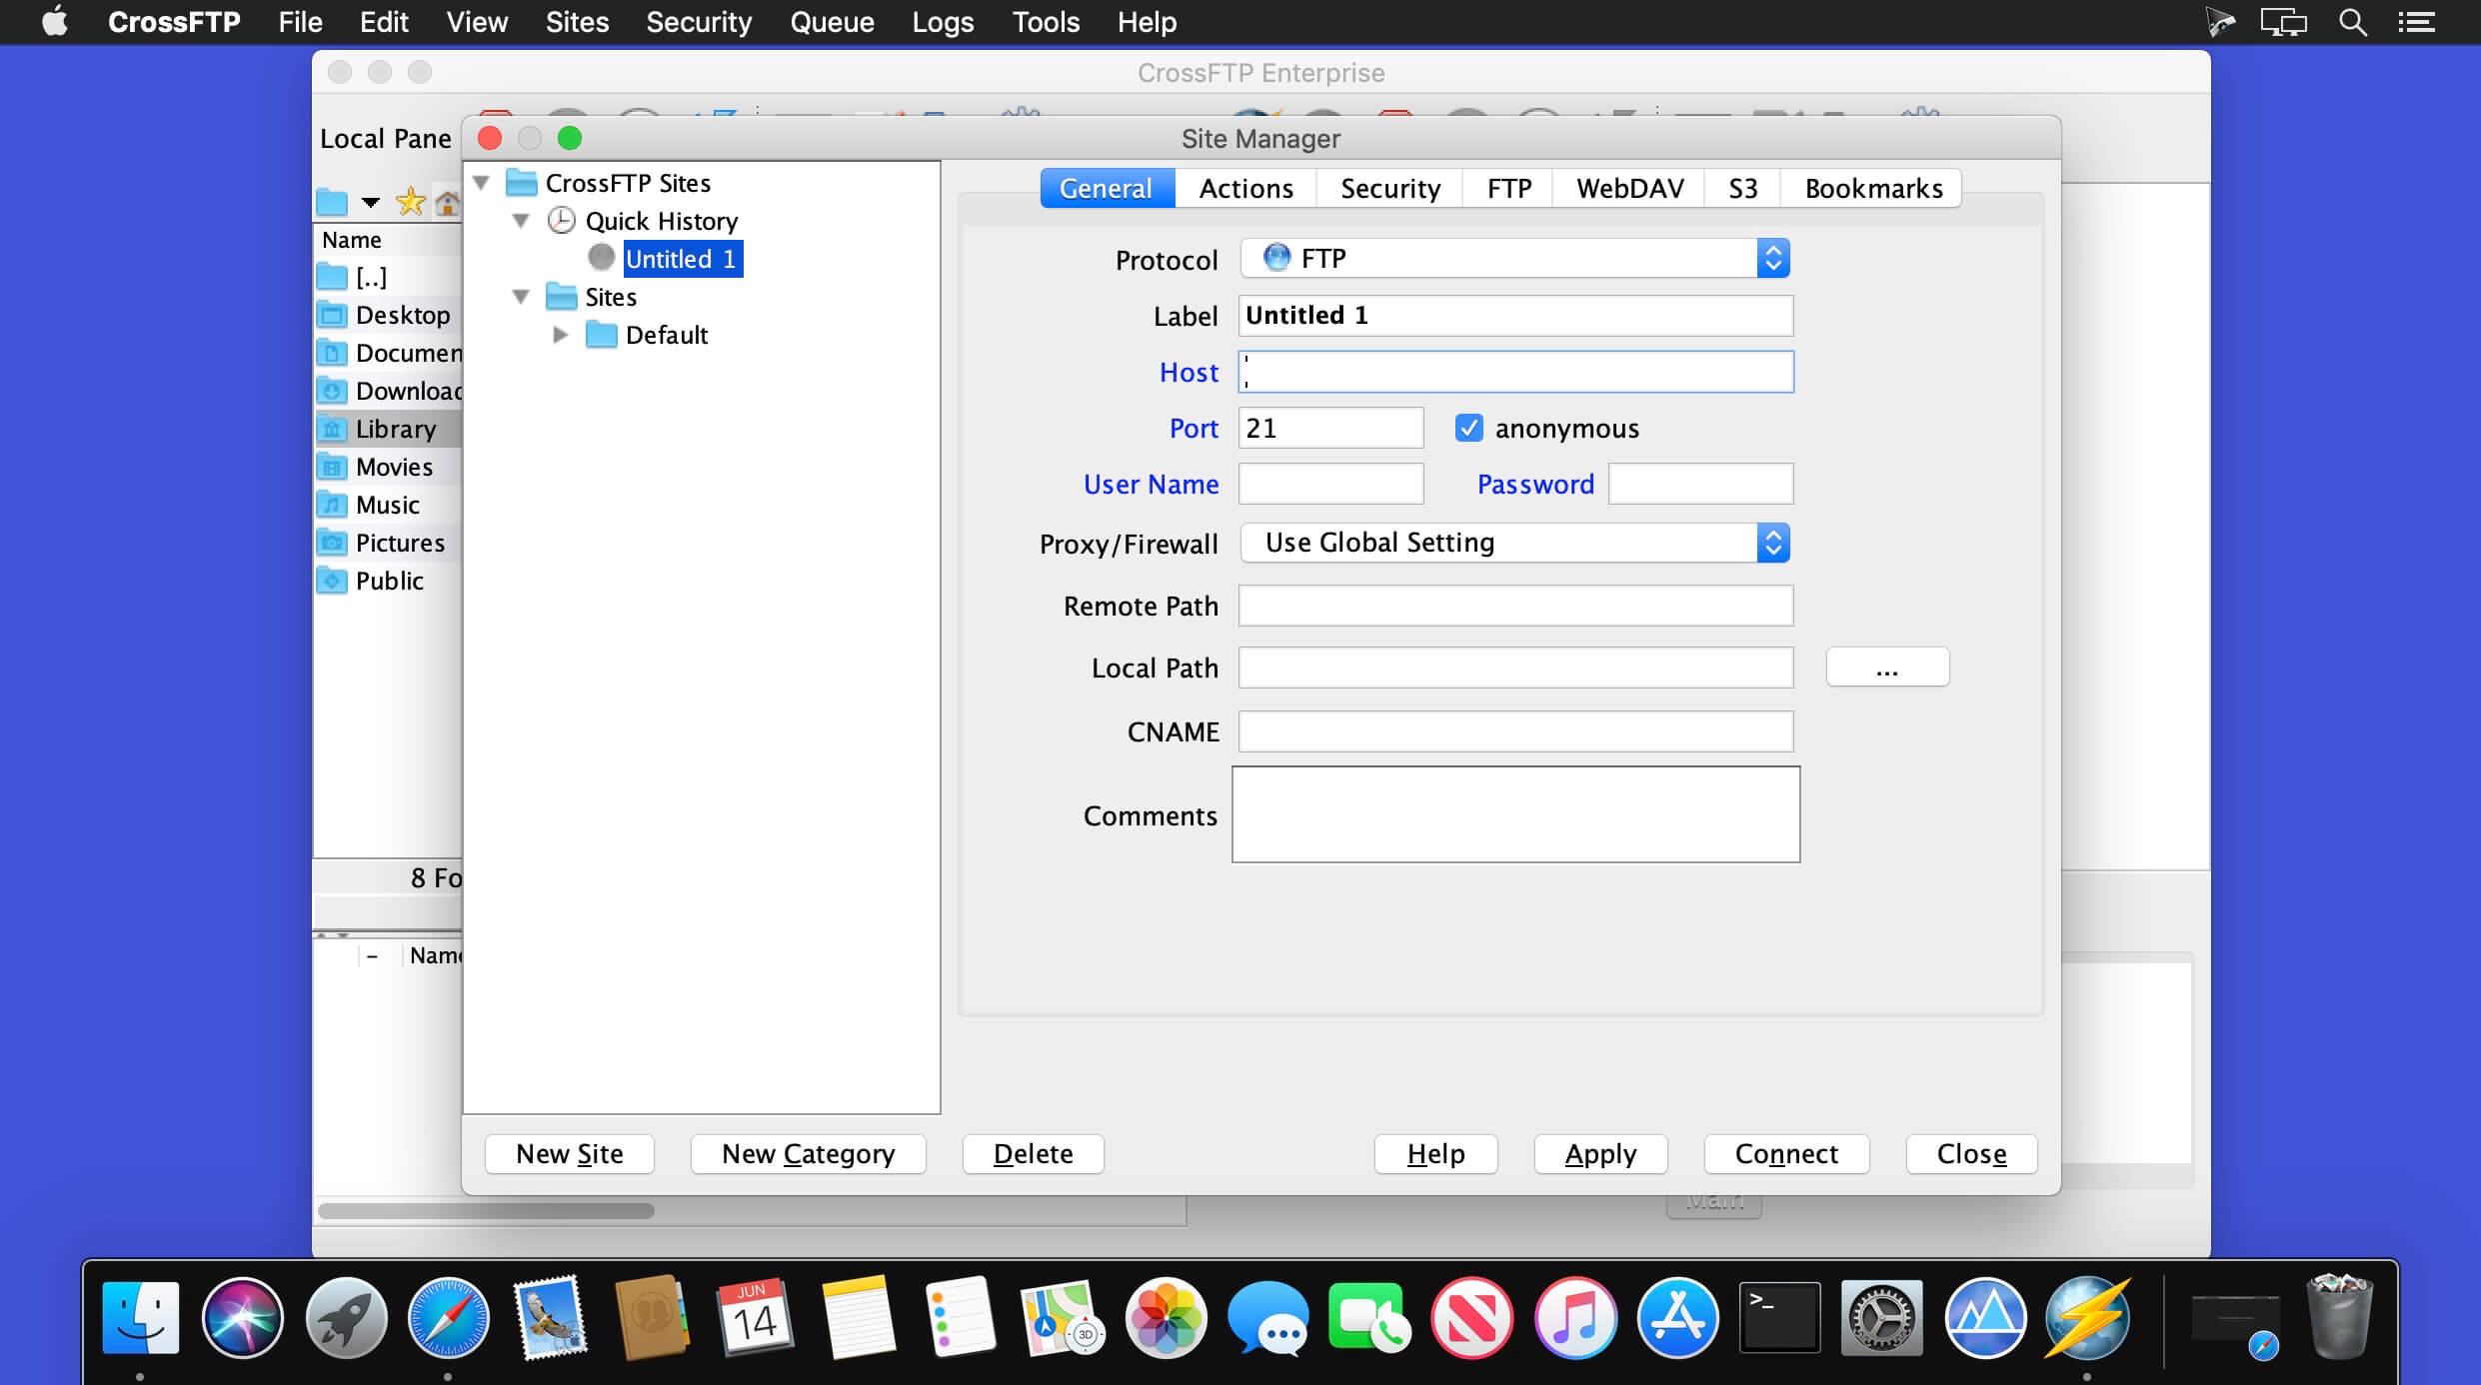The width and height of the screenshot is (2481, 1385).
Task: Switch to the Security tab in Site Manager
Action: coord(1389,189)
